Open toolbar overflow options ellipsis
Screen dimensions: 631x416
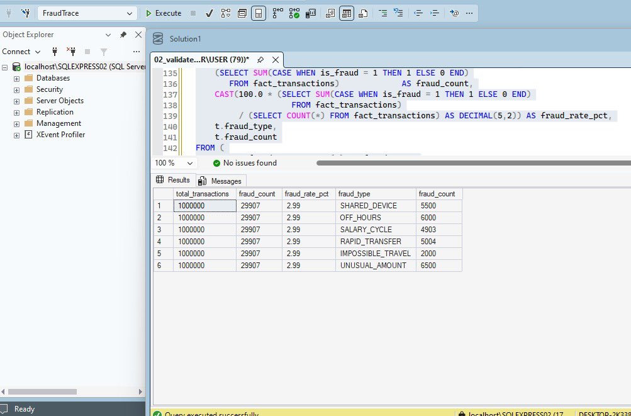tap(469, 13)
